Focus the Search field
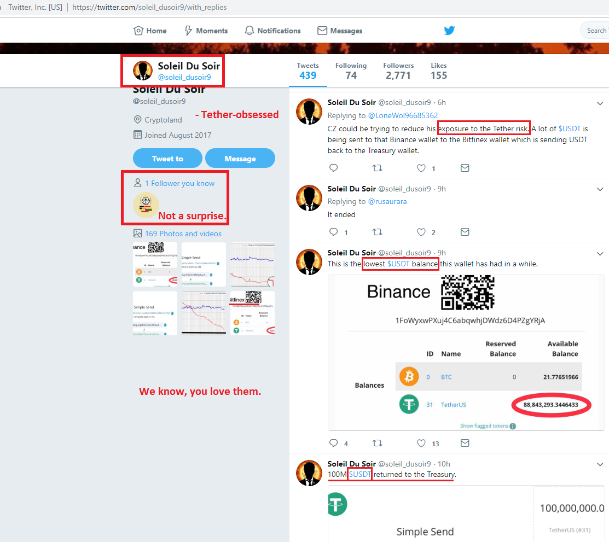The image size is (609, 542). [x=595, y=30]
